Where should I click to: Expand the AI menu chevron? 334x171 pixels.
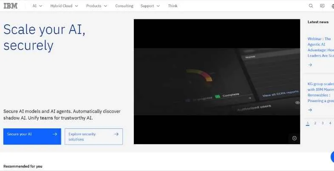click(41, 6)
